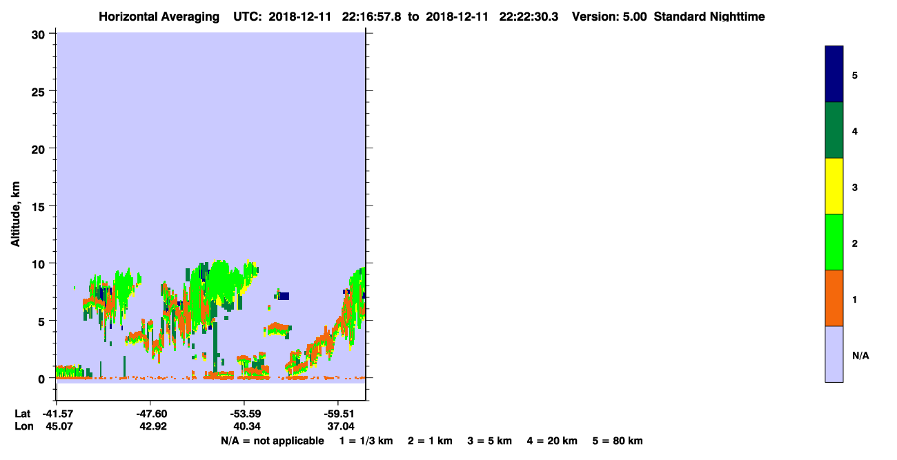Click the 'Lat' row label
Image resolution: width=897 pixels, height=460 pixels.
click(x=23, y=414)
